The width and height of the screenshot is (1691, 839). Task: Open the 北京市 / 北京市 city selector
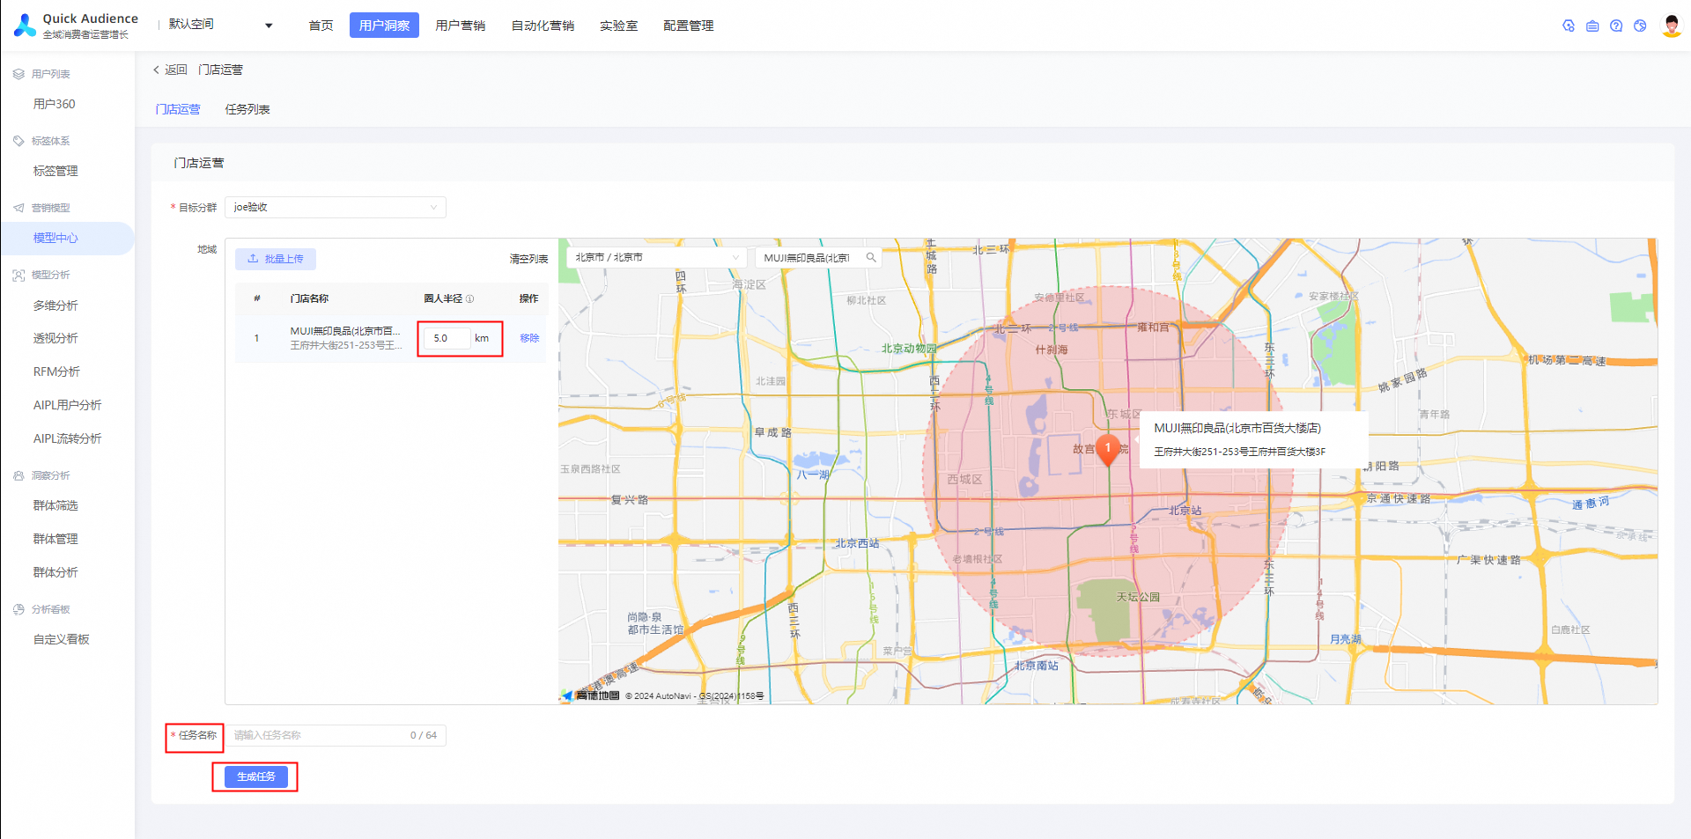[657, 258]
